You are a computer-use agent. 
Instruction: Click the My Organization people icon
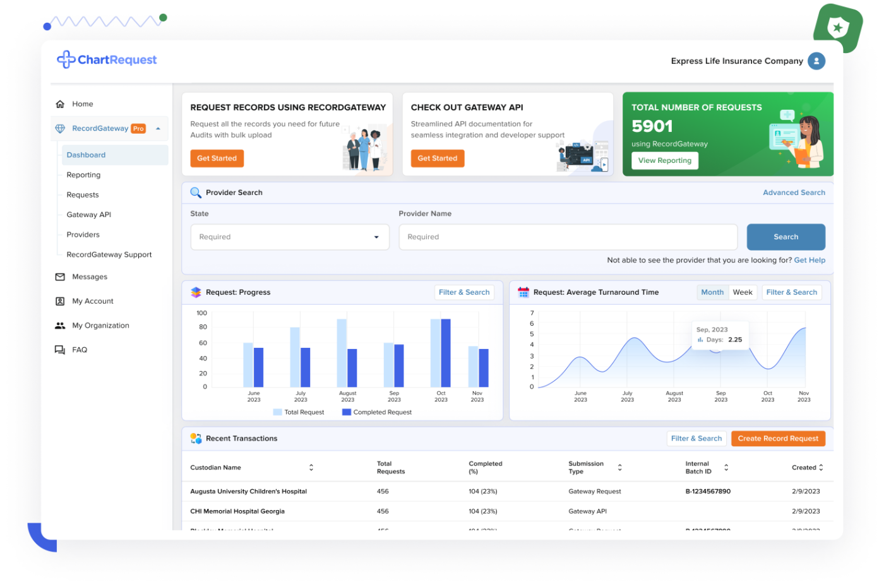[60, 326]
